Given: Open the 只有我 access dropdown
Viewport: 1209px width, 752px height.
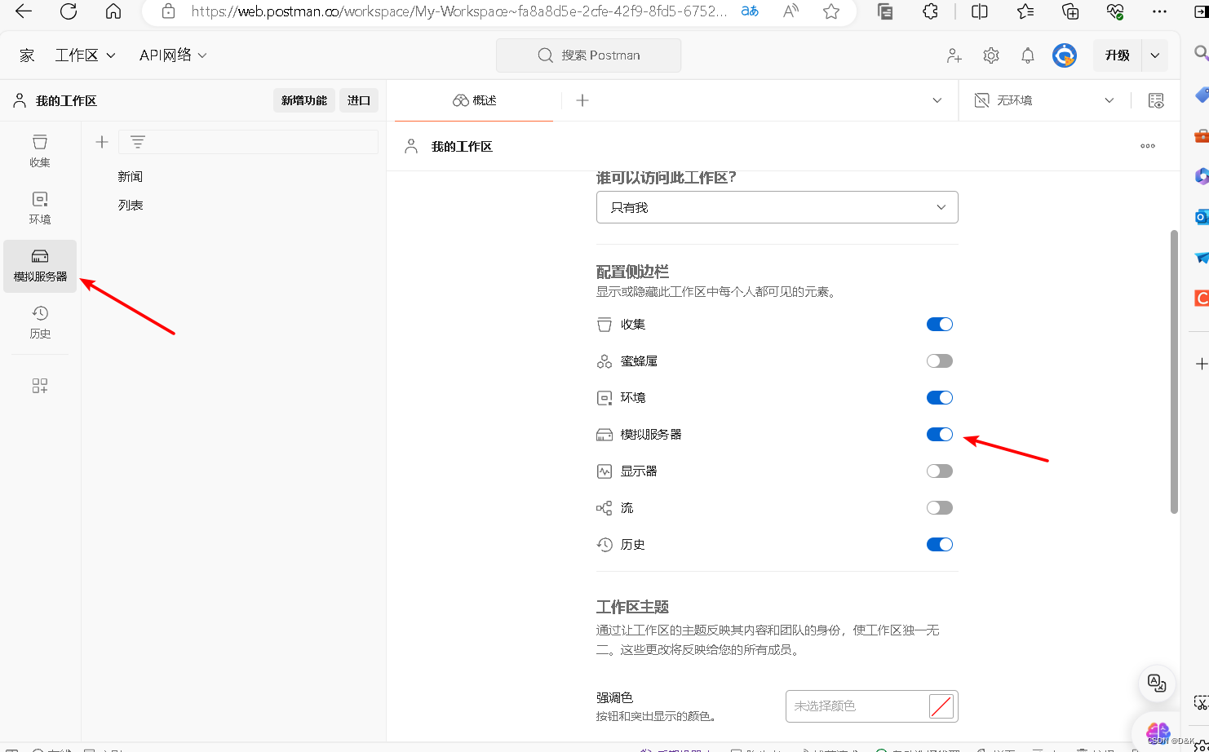Looking at the screenshot, I should (777, 207).
